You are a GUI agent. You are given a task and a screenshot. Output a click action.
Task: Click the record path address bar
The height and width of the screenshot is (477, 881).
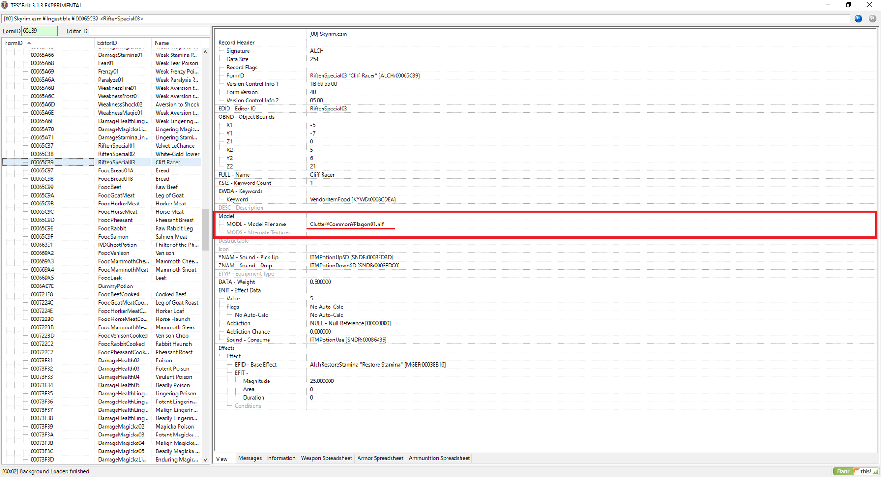pos(426,19)
